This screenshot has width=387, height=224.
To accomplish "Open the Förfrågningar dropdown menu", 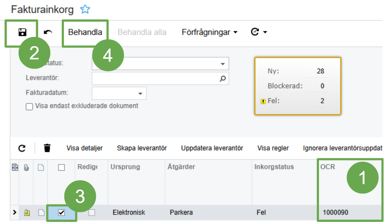I will pyautogui.click(x=209, y=32).
